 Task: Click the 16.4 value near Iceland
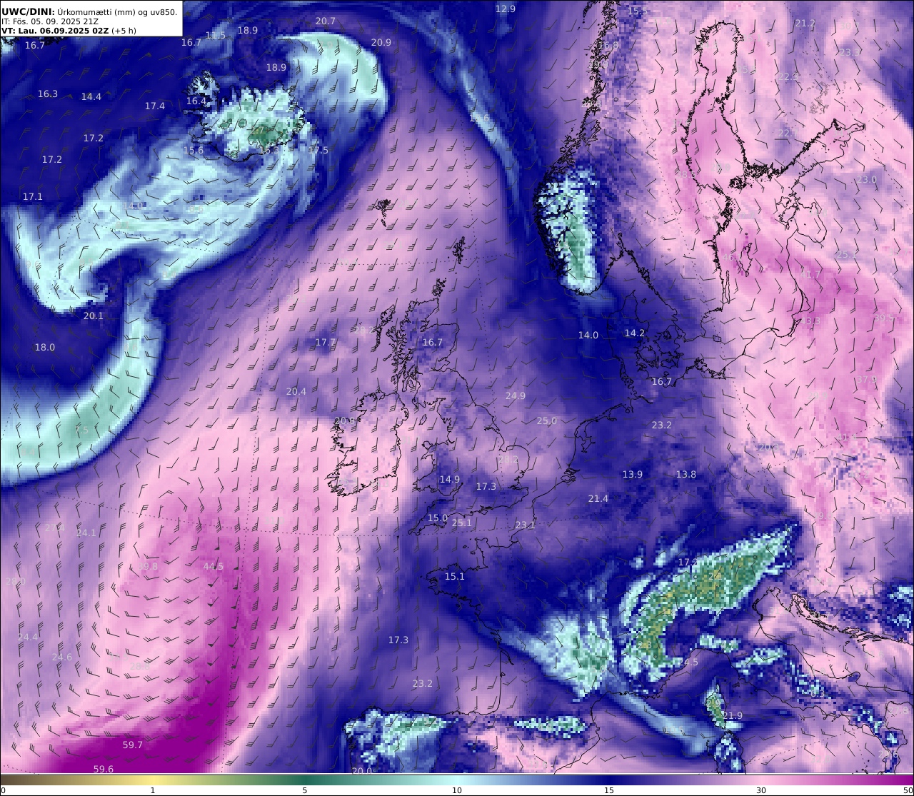point(196,101)
